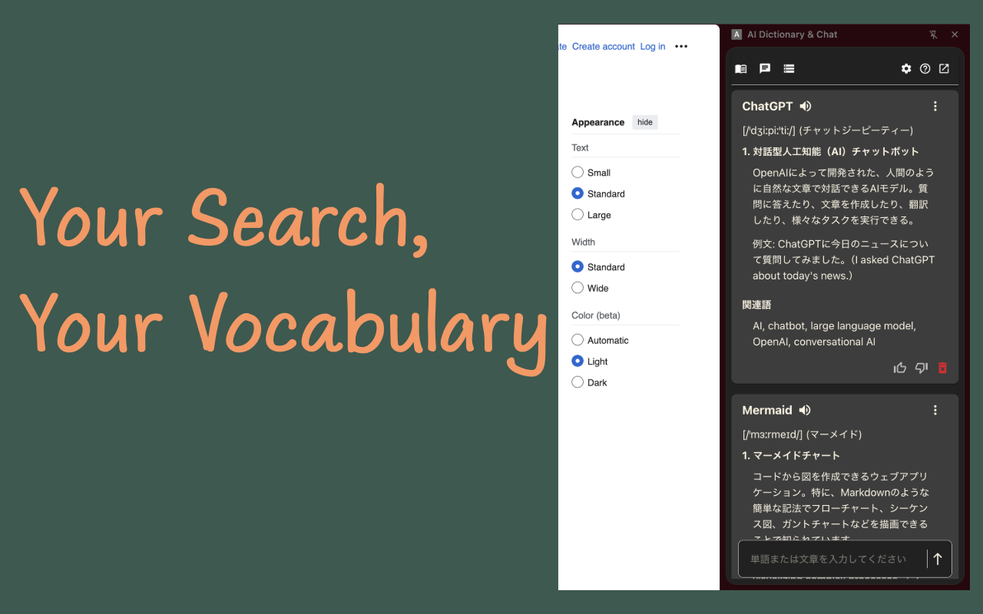Screen dimensions: 983x614
Task: Click the Log in link
Action: point(653,46)
